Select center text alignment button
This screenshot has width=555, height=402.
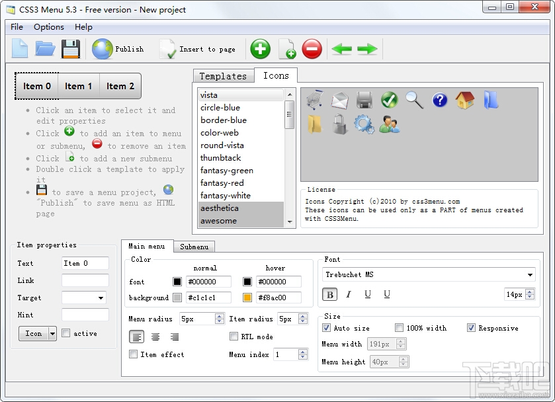point(155,337)
